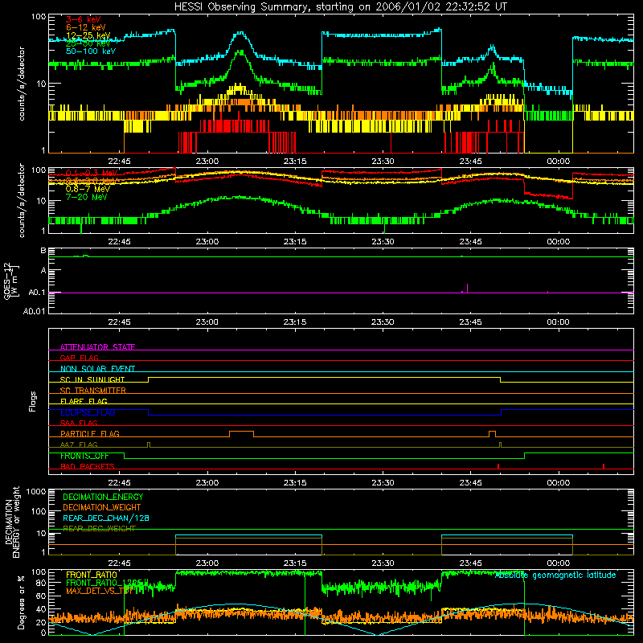Viewport: 643px width, 643px height.
Task: Select the ECLIPSE_FLAG label
Action: (88, 412)
